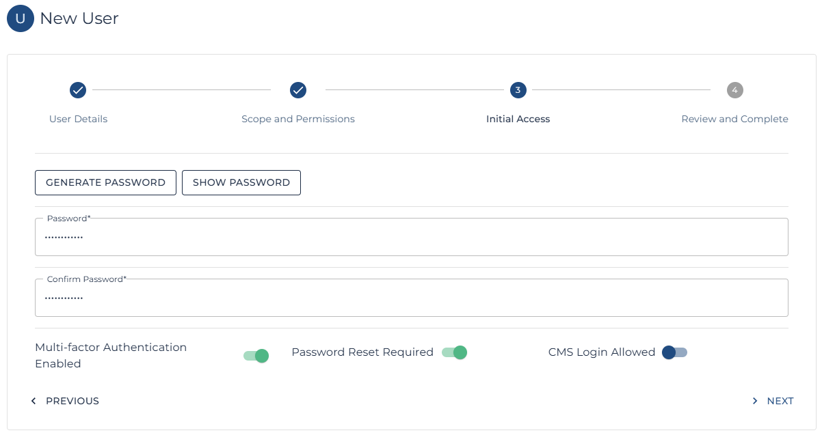
Task: Click the Scope and Permissions checkmark icon
Action: click(298, 90)
